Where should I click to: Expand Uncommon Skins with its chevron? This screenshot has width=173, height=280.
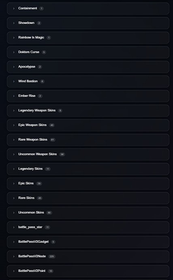tap(14, 213)
